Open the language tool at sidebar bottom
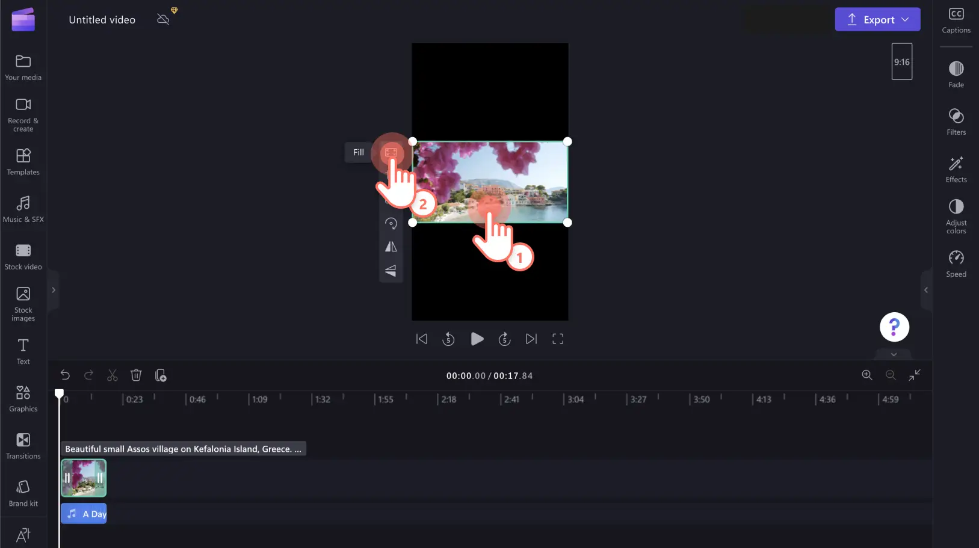The width and height of the screenshot is (979, 548). (23, 535)
